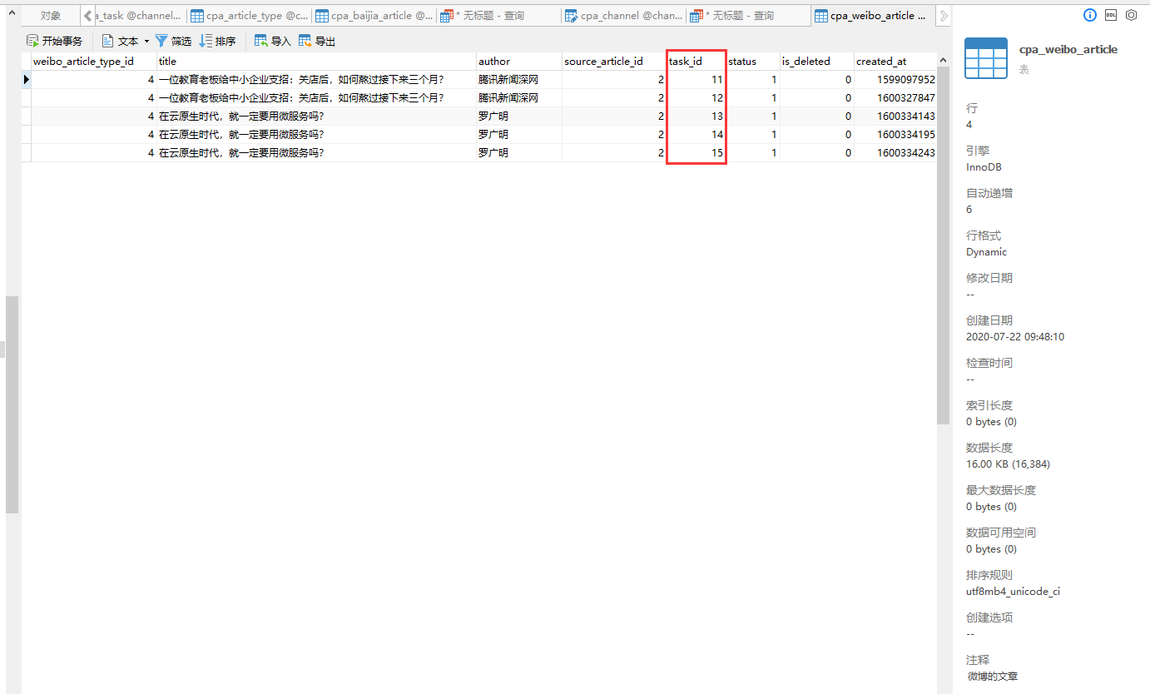Image resolution: width=1150 pixels, height=694 pixels.
Task: Click the current-row arrow marker on the first row
Action: click(x=27, y=80)
